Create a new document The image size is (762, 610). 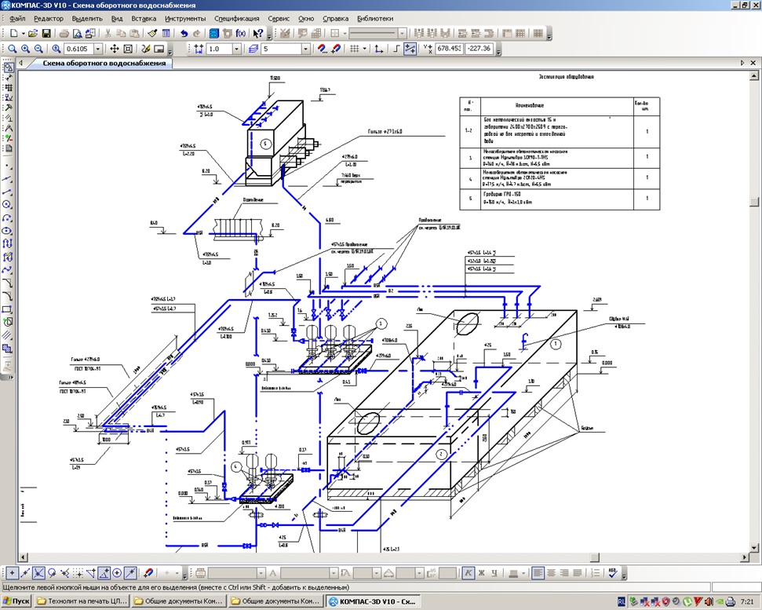[13, 34]
